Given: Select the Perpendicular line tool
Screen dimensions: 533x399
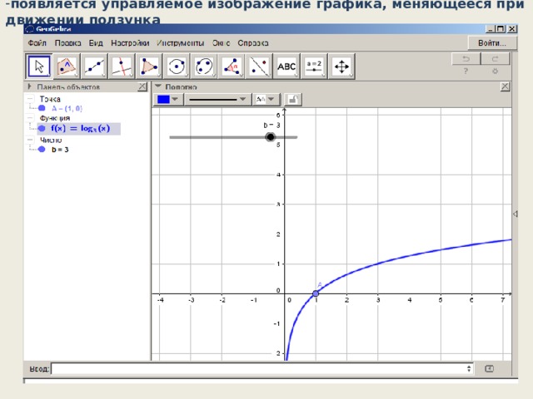Looking at the screenshot, I should coord(122,66).
